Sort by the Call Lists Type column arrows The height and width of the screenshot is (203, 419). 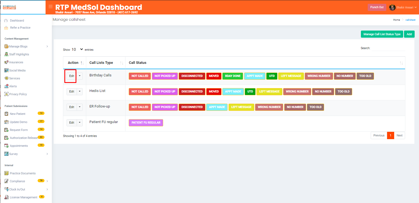pyautogui.click(x=122, y=63)
